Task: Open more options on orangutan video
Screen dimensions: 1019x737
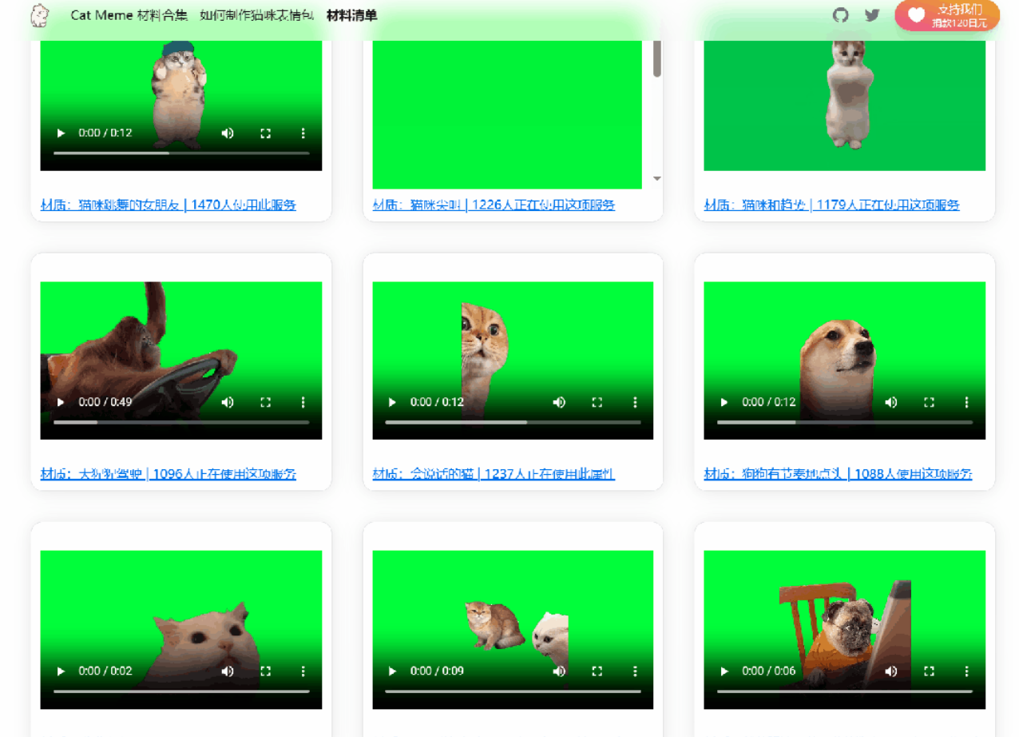Action: (303, 402)
